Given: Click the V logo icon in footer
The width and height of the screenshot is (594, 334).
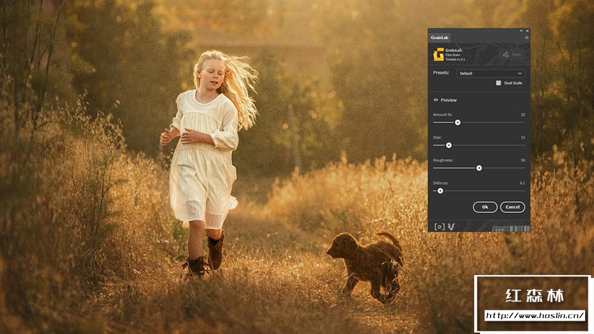Looking at the screenshot, I should coord(451,226).
